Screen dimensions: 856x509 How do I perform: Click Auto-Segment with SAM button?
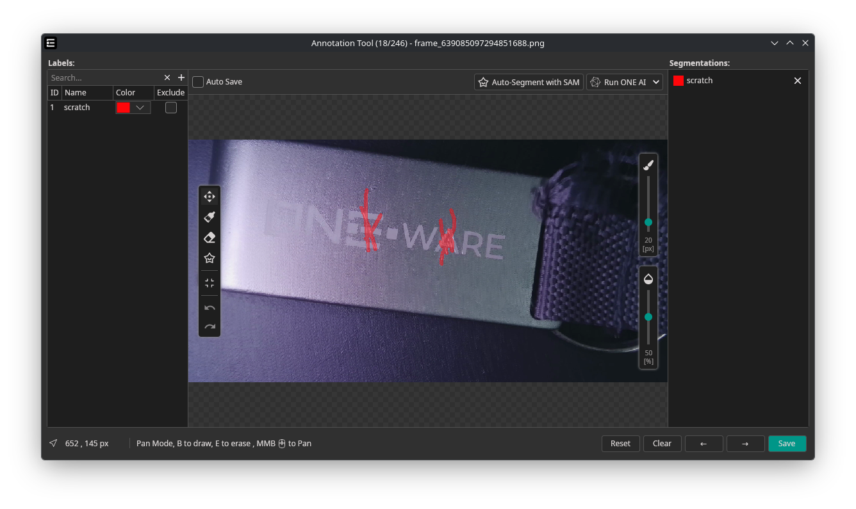[x=529, y=82]
